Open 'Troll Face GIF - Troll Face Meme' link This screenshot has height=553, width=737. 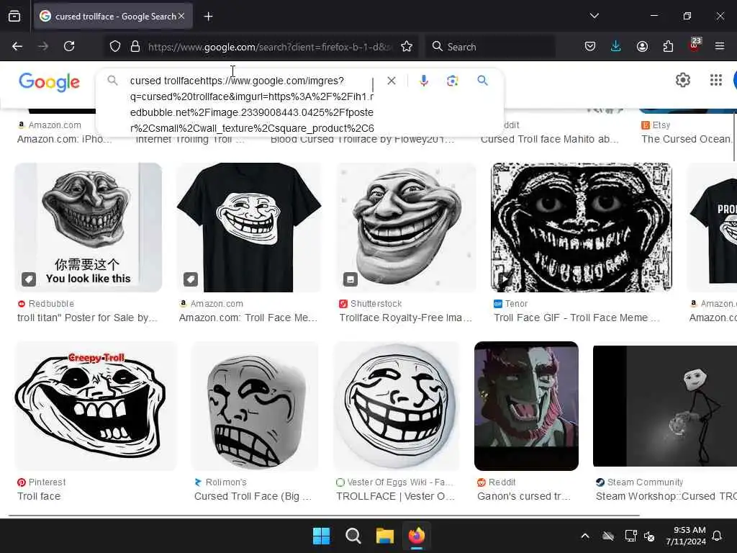pos(577,318)
